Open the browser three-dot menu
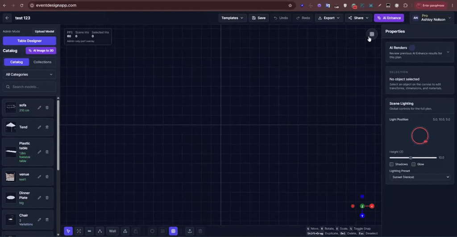 pos(453,5)
